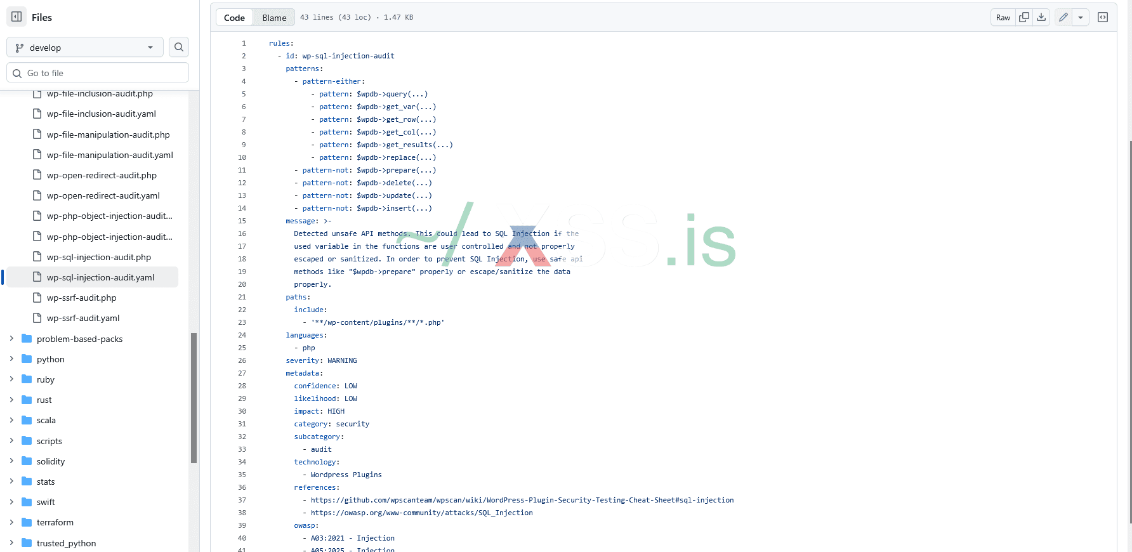Click 'category: security' line text

332,424
